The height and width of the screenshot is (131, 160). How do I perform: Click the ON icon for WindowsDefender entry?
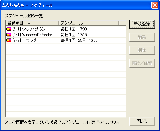(9, 35)
